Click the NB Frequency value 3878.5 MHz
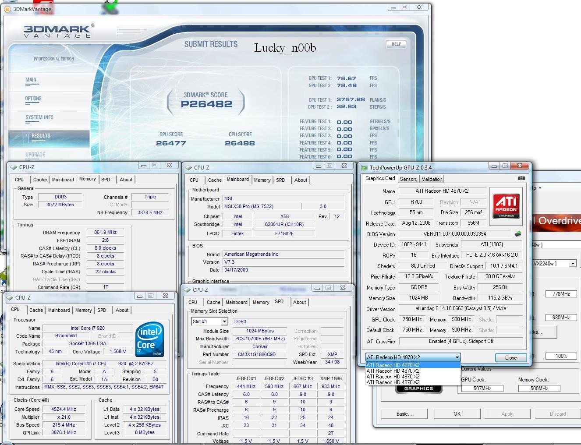This screenshot has height=445, width=581. [150, 212]
